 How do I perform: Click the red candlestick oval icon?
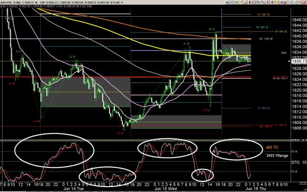(250, 2)
